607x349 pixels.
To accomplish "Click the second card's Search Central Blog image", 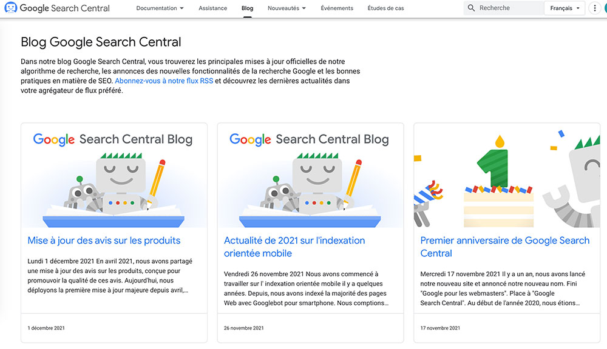I will pos(310,176).
